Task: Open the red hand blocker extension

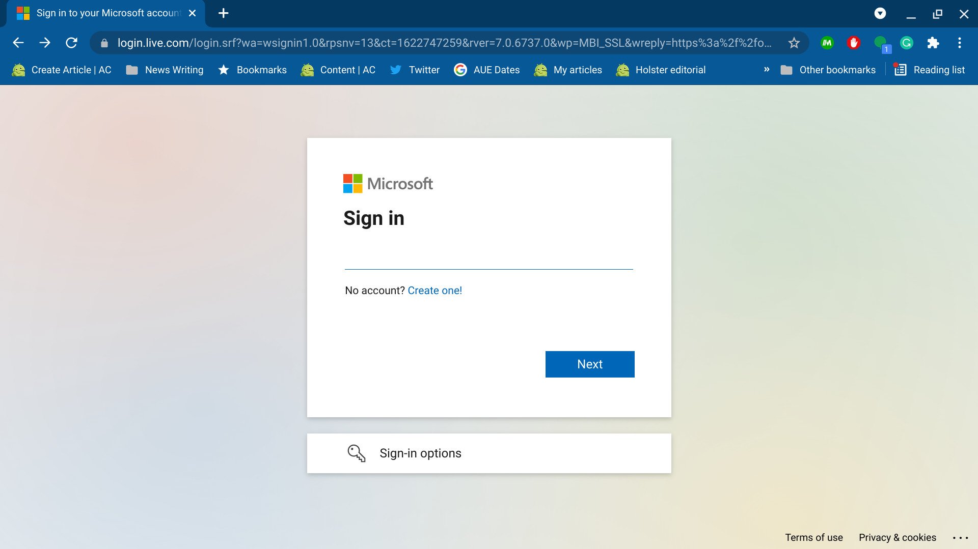Action: 854,43
